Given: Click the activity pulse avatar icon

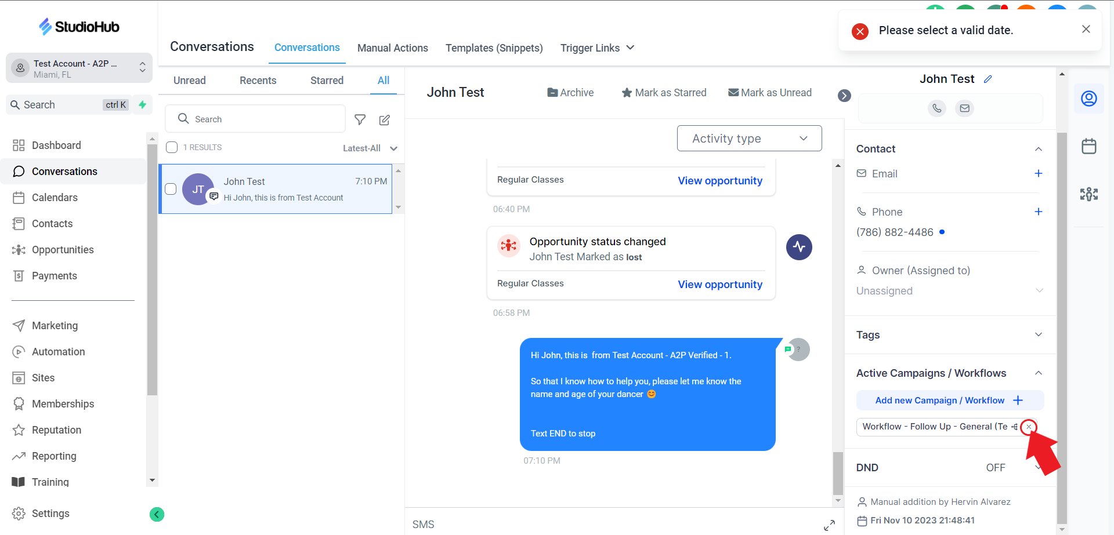Looking at the screenshot, I should pos(799,248).
